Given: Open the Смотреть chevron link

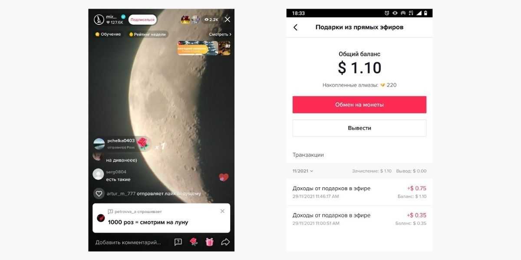Looking at the screenshot, I should point(220,34).
